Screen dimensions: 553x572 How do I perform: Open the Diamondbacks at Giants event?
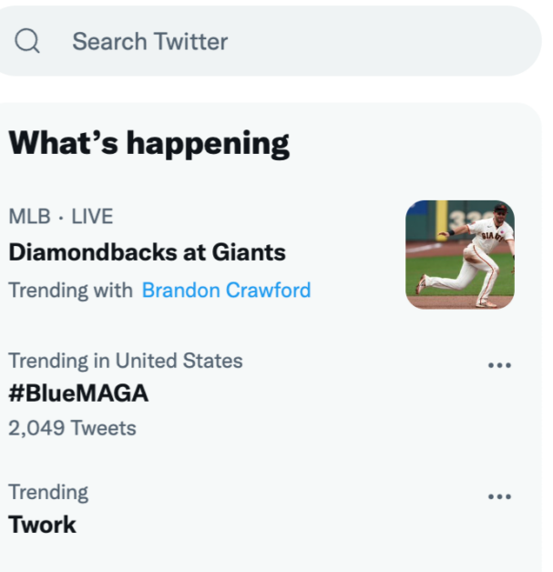(147, 252)
